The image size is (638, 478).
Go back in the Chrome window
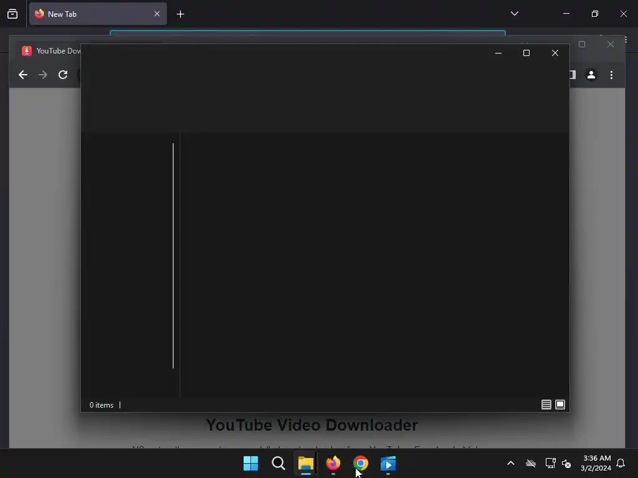23,75
